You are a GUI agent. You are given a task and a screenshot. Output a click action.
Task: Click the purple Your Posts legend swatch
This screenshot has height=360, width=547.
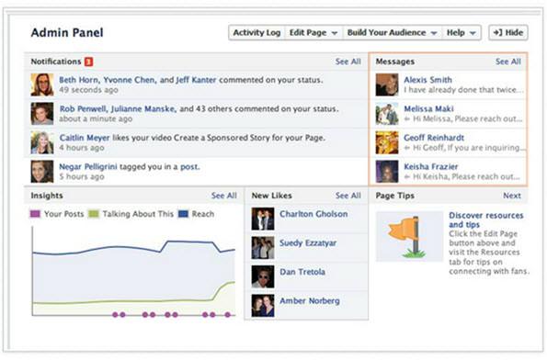[x=35, y=214]
